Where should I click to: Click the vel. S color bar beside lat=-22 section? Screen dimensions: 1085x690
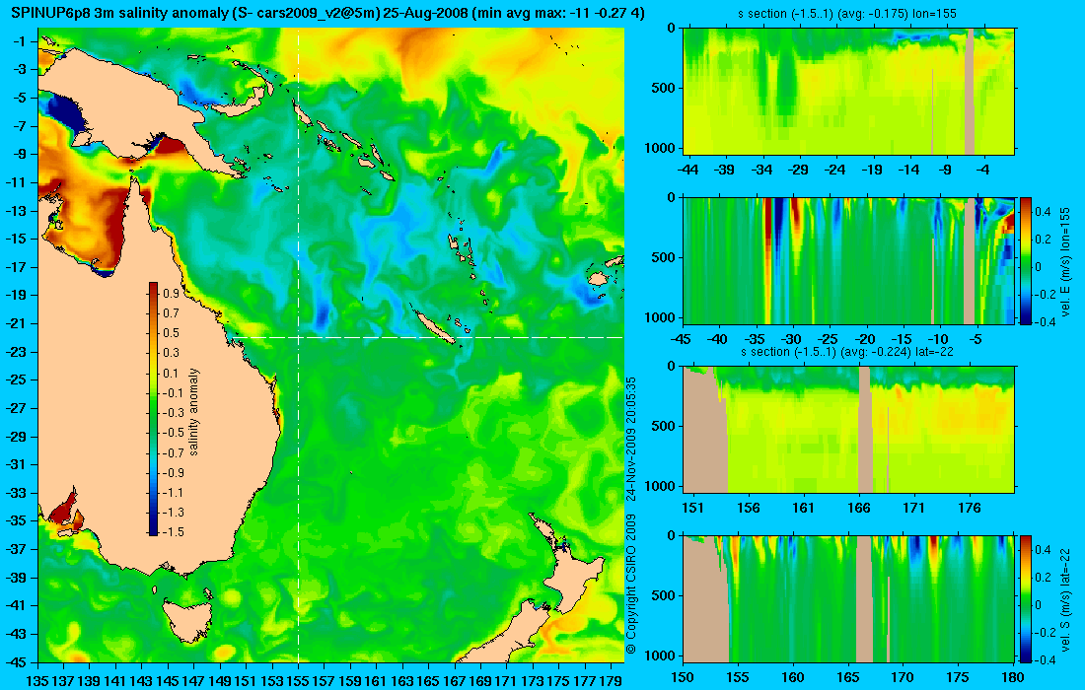[1026, 598]
